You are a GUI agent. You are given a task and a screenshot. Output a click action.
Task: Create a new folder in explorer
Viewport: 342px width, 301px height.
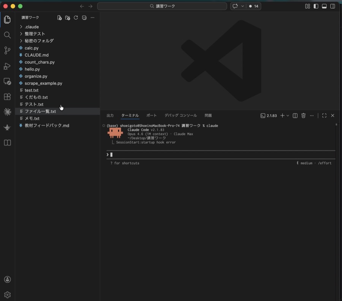pyautogui.click(x=68, y=17)
